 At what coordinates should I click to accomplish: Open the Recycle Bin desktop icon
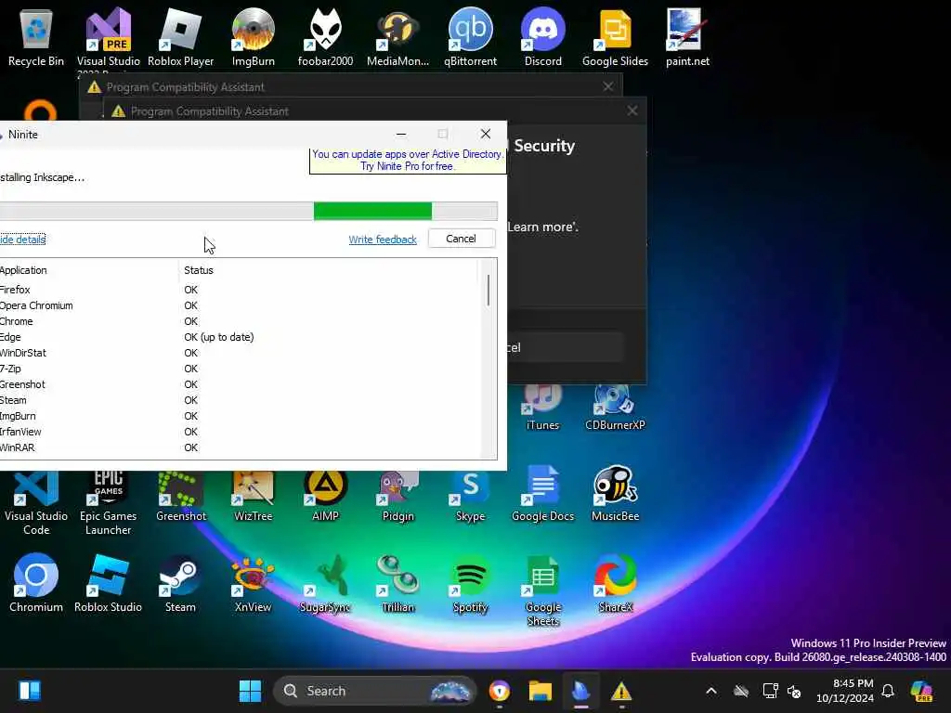[x=36, y=36]
